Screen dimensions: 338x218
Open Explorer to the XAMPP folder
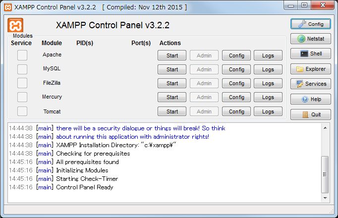click(x=310, y=69)
